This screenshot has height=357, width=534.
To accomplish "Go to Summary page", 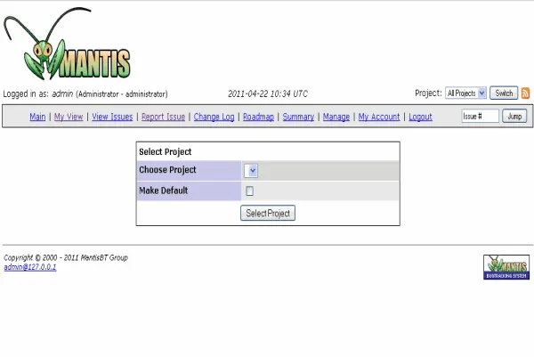I will point(298,117).
